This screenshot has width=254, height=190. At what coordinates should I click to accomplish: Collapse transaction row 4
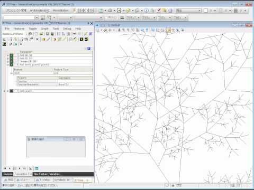(x=8, y=65)
